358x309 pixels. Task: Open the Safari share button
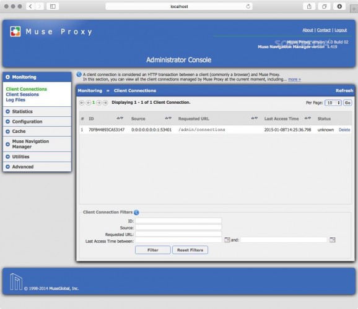[x=309, y=6]
